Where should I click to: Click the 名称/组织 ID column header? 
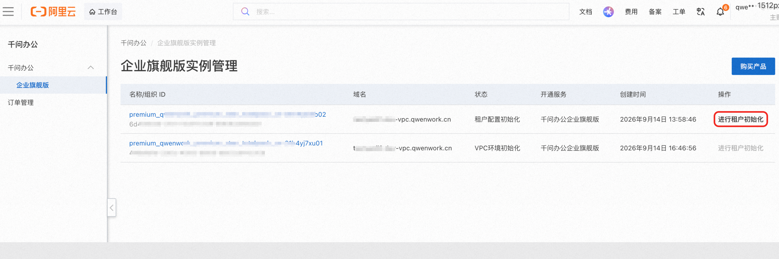(147, 94)
